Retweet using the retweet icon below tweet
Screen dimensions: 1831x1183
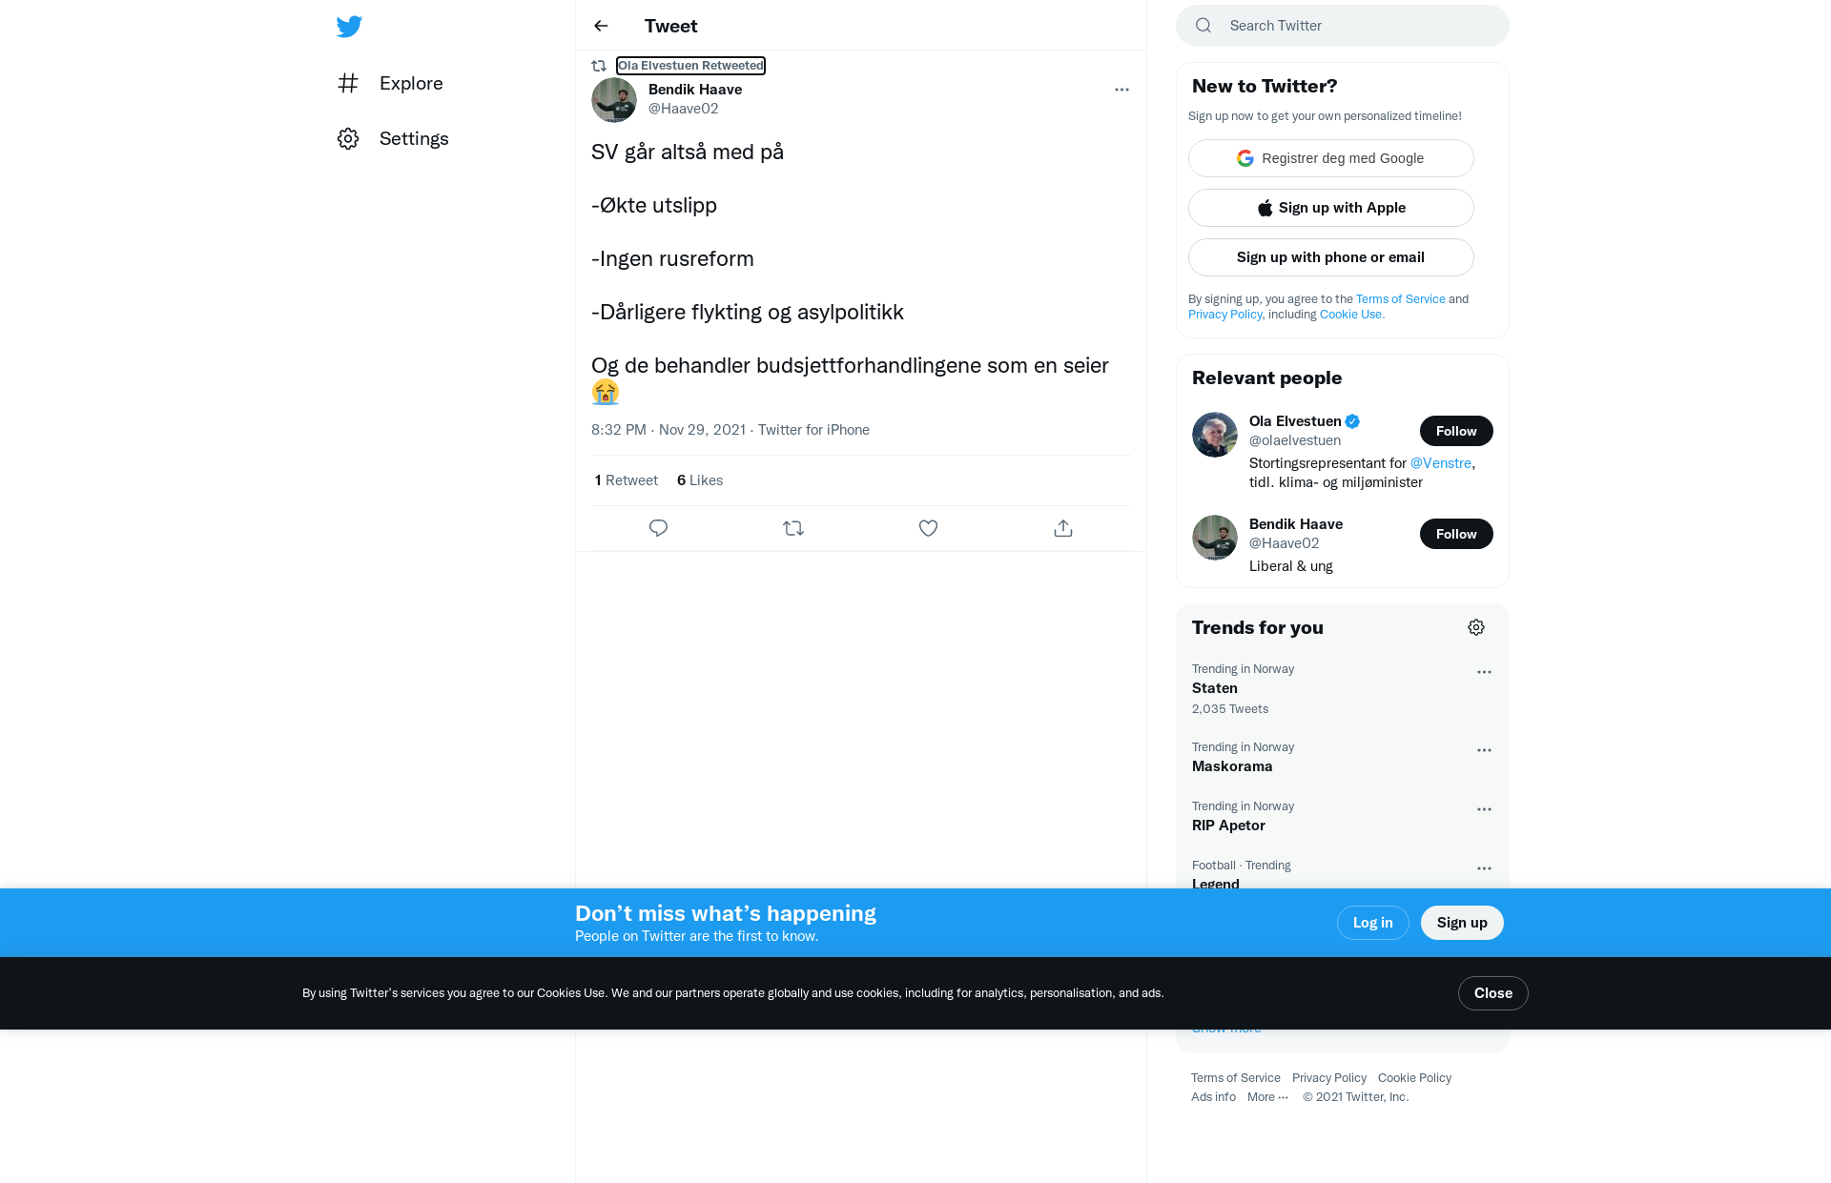coord(793,528)
